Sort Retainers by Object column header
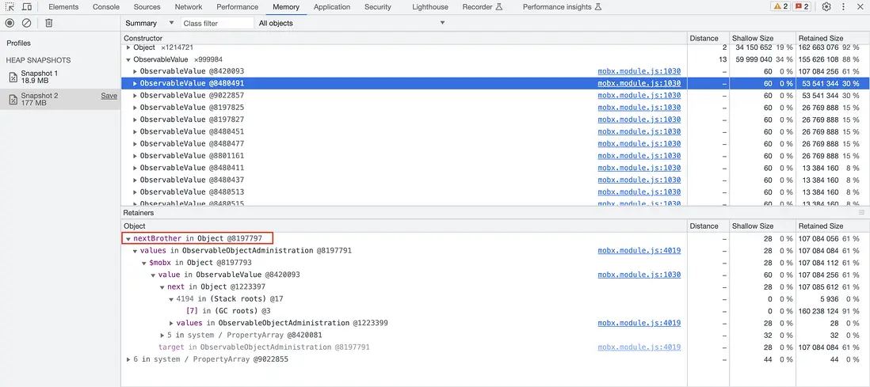Image resolution: width=870 pixels, height=387 pixels. [x=404, y=226]
